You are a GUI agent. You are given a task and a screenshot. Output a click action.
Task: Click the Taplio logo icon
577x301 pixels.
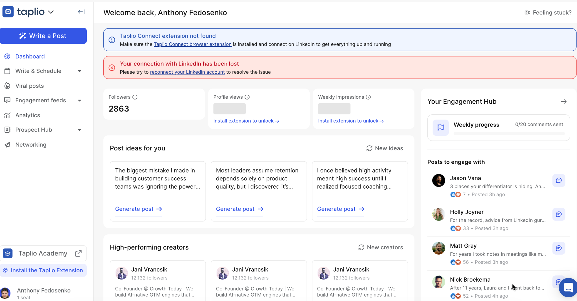point(8,12)
